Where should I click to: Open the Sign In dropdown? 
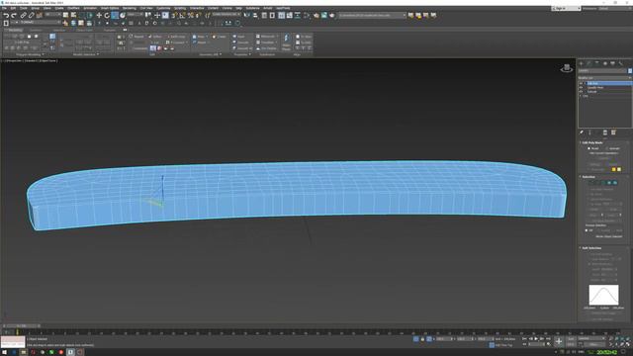tap(566, 8)
